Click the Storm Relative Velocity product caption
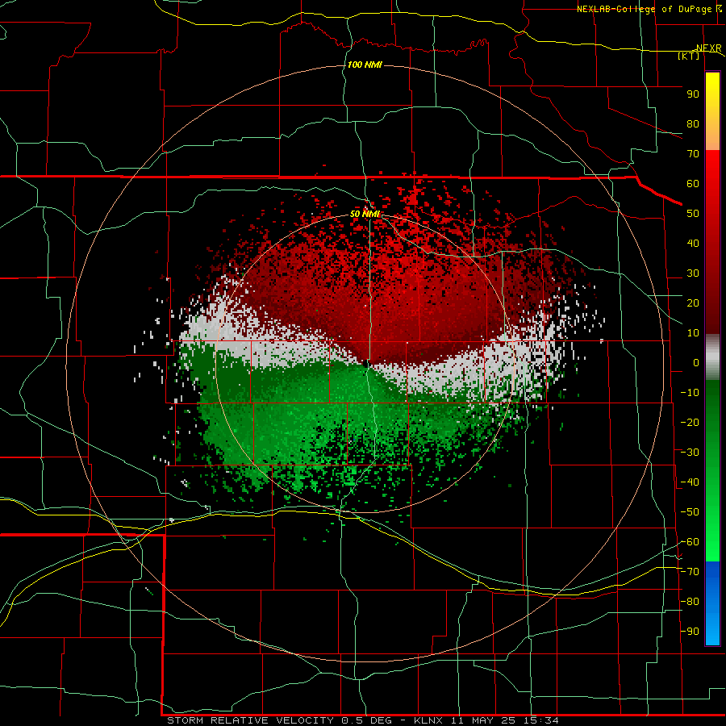The image size is (726, 726). [x=362, y=720]
